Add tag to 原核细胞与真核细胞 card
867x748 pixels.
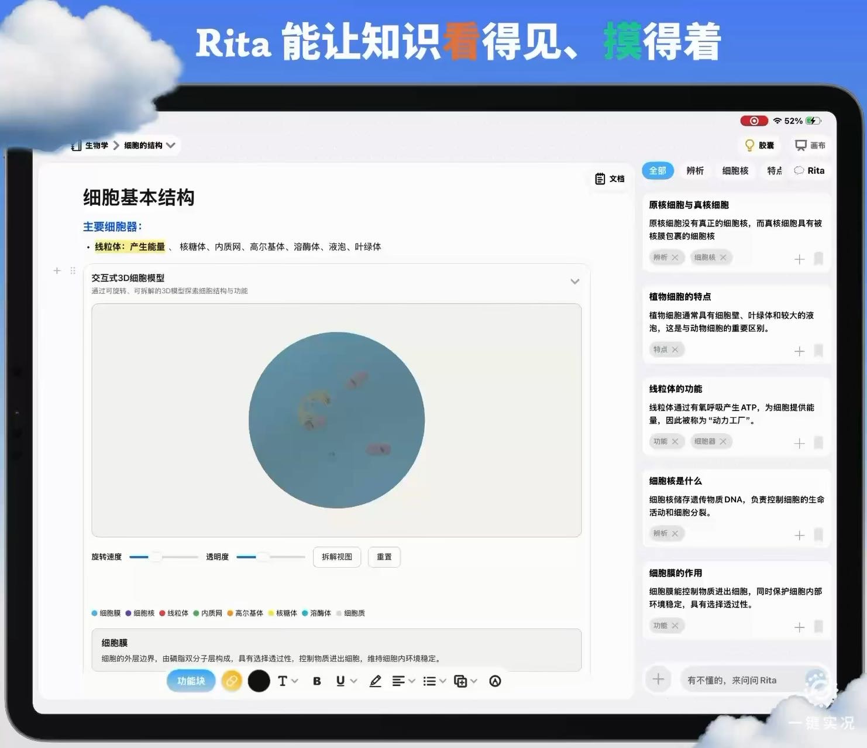tap(800, 259)
